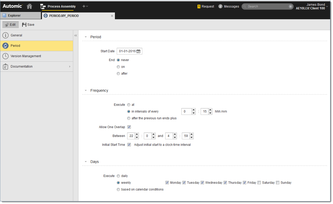Uncheck the Allow One Overlap checkbox

(129, 127)
